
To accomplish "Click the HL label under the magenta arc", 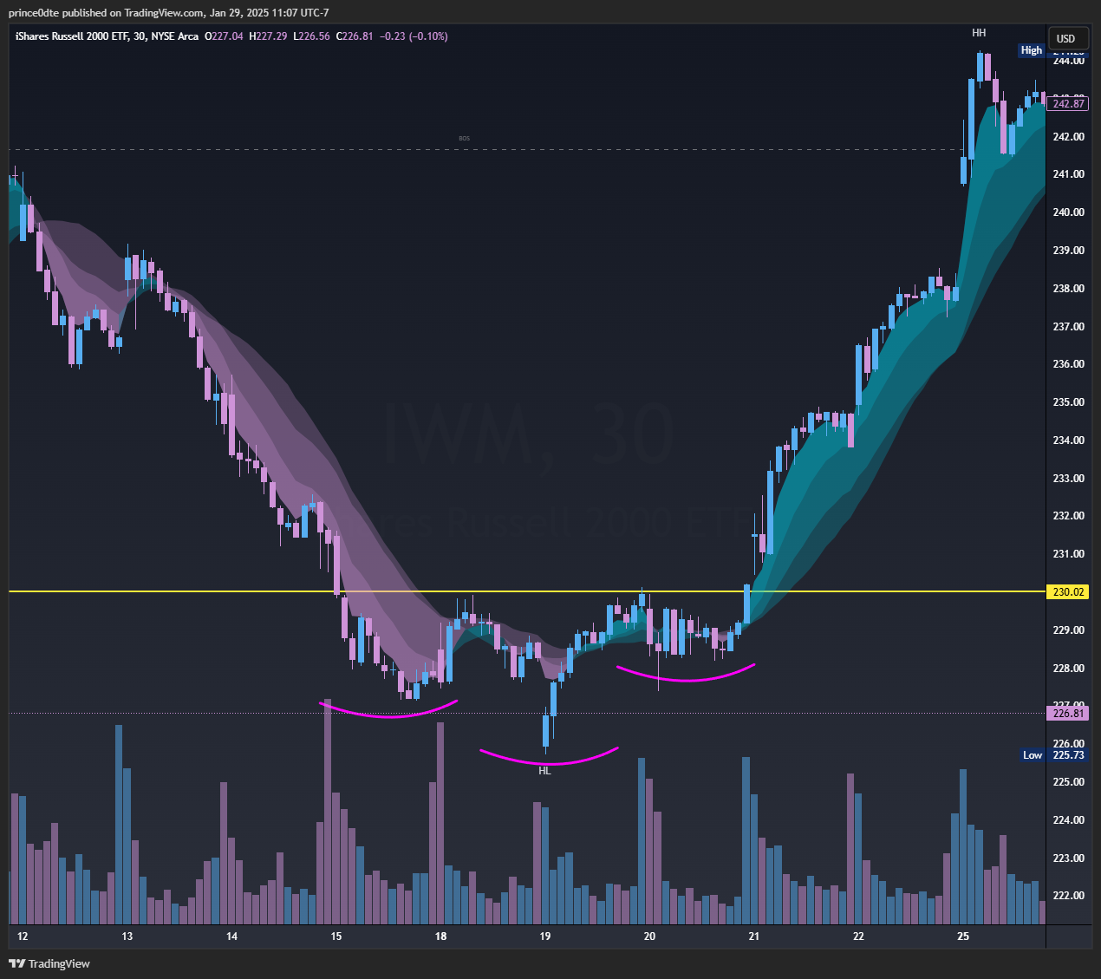I will (544, 771).
